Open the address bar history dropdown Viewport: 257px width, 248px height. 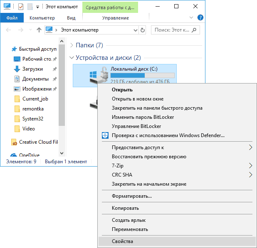tap(136, 30)
